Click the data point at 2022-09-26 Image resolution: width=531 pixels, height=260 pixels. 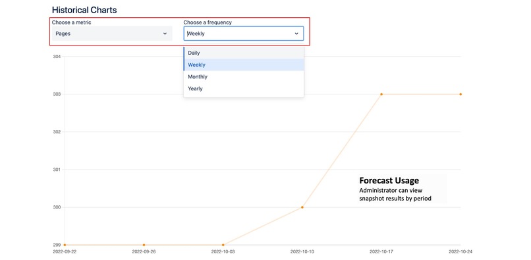[x=144, y=245]
